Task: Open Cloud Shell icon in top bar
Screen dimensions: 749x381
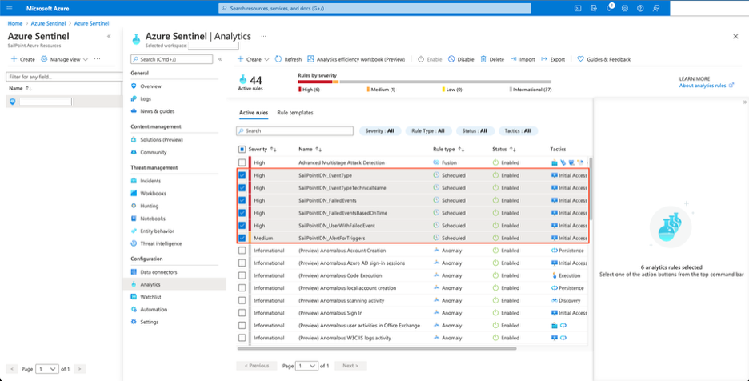Action: coord(578,8)
